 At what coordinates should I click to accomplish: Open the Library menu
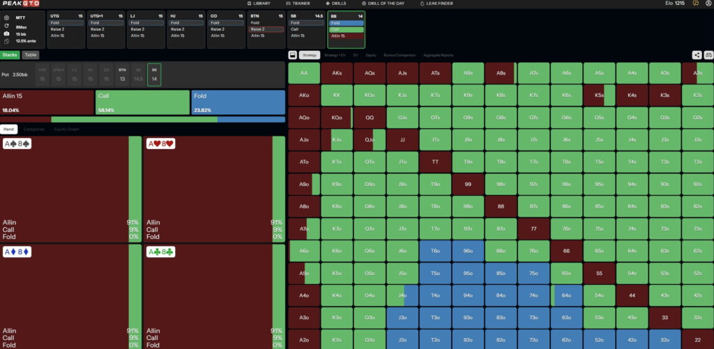tap(259, 3)
